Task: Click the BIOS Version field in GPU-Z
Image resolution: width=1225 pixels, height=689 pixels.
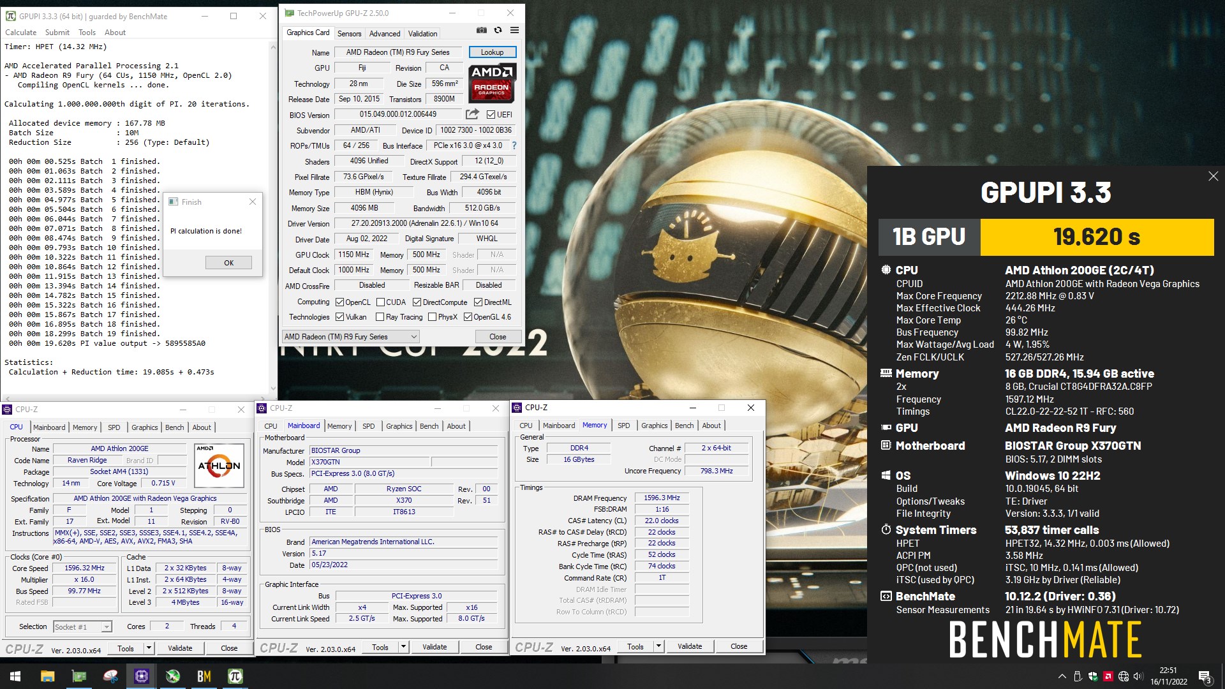Action: [x=397, y=115]
